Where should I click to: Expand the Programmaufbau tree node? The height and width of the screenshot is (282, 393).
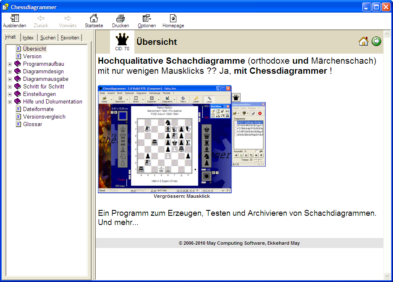(10, 64)
